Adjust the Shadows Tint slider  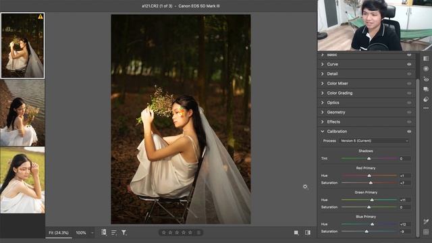tap(369, 159)
